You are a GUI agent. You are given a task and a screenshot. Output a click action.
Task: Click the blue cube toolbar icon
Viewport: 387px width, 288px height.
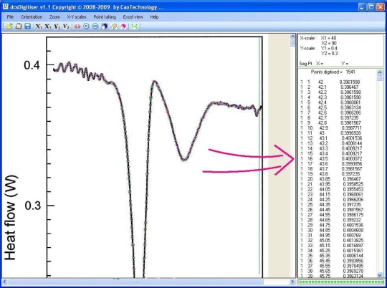tap(105, 27)
